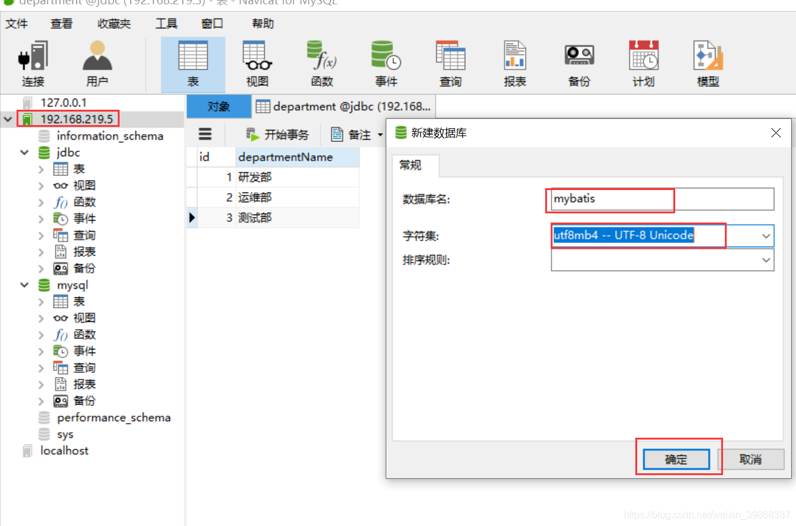Select the localhost connection
The width and height of the screenshot is (796, 526).
point(64,450)
